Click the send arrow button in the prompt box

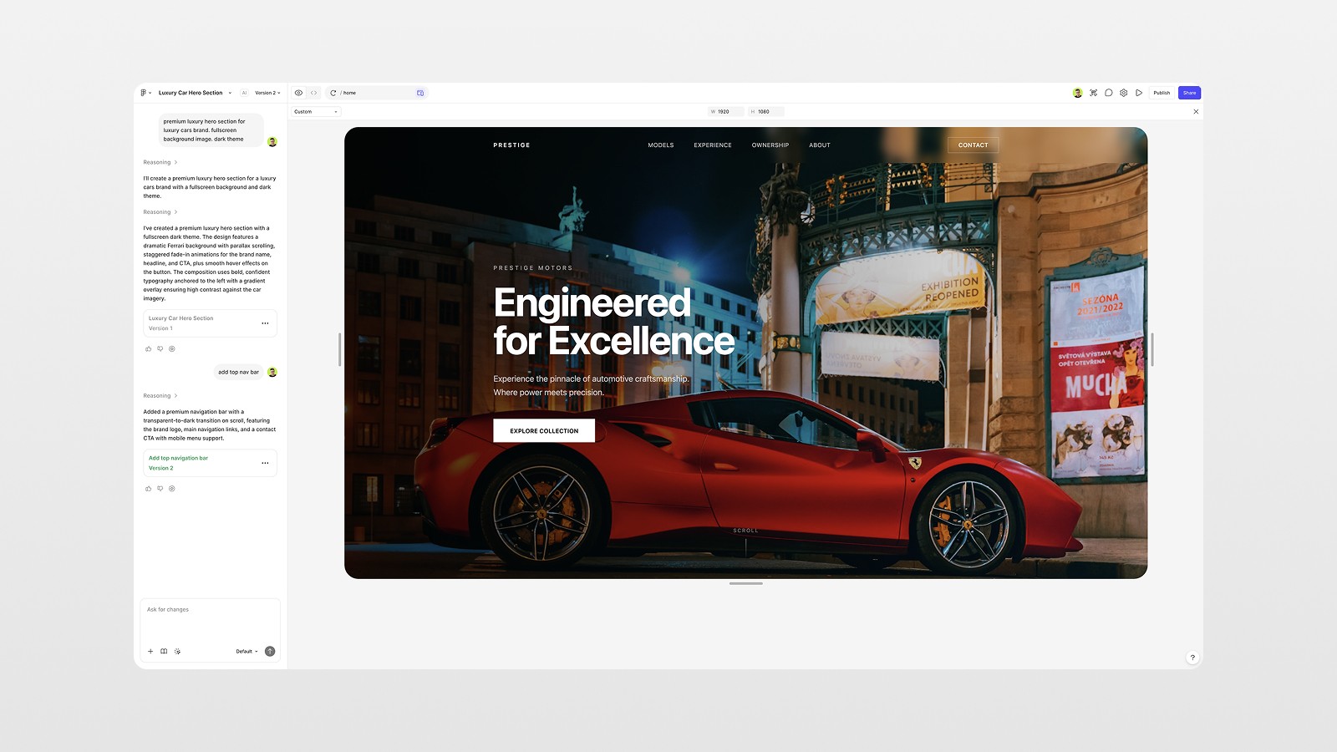coord(270,651)
